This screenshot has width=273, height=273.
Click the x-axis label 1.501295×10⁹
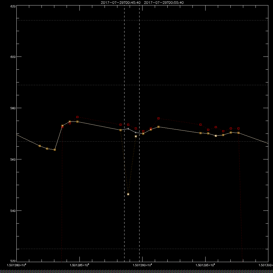tap(206, 265)
